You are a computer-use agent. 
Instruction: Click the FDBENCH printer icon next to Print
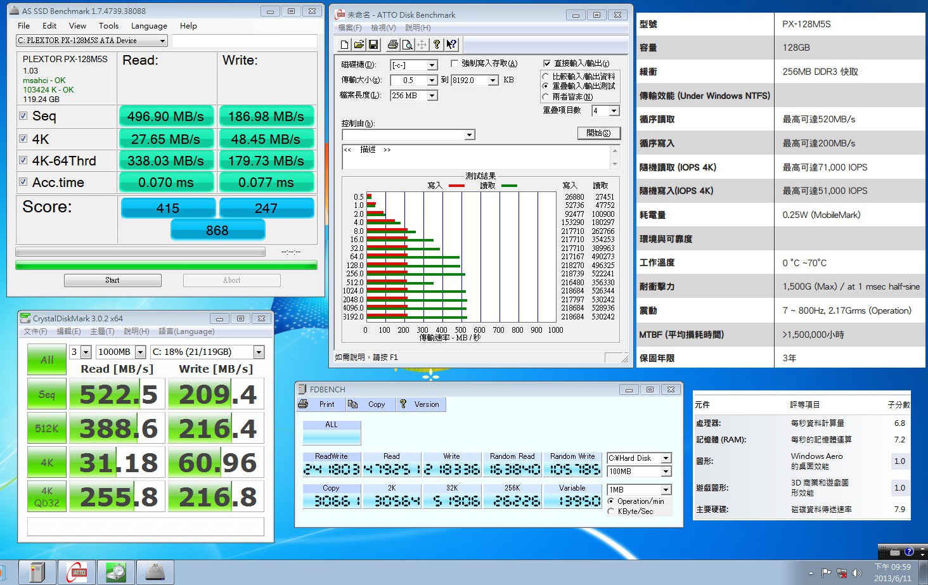303,404
